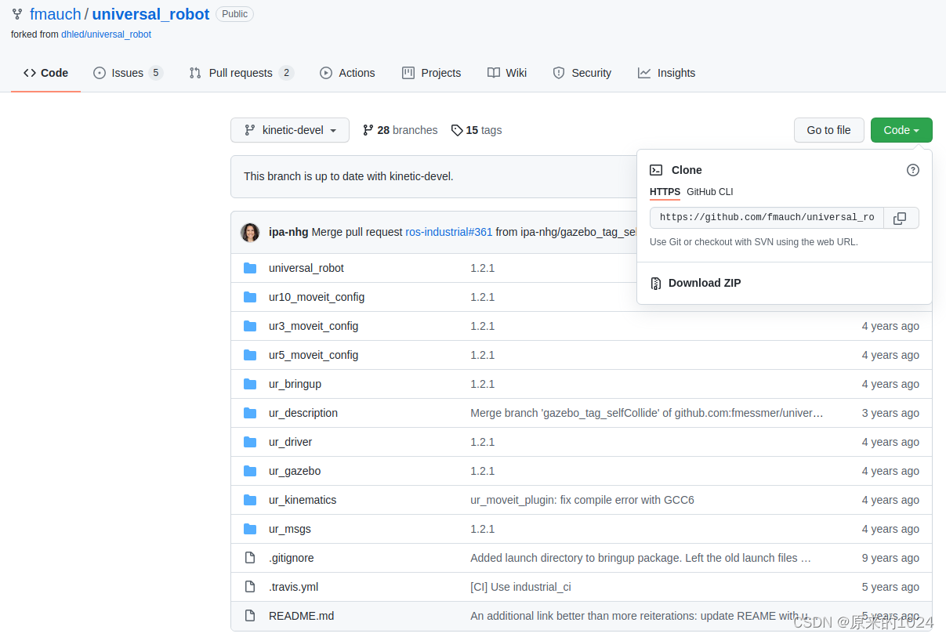The height and width of the screenshot is (637, 946).
Task: Open the Pull requests tab
Action: tap(241, 73)
